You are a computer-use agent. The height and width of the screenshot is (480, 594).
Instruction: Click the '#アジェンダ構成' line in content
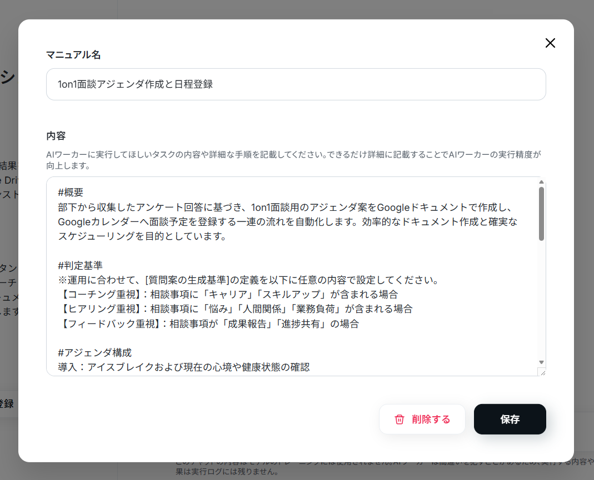[x=94, y=353]
